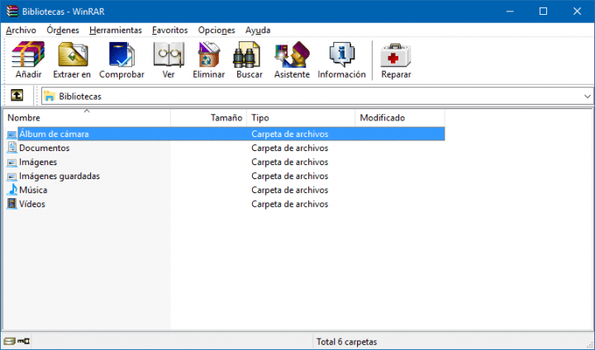Maximize the WinRAR window
The height and width of the screenshot is (350, 595).
click(x=543, y=12)
